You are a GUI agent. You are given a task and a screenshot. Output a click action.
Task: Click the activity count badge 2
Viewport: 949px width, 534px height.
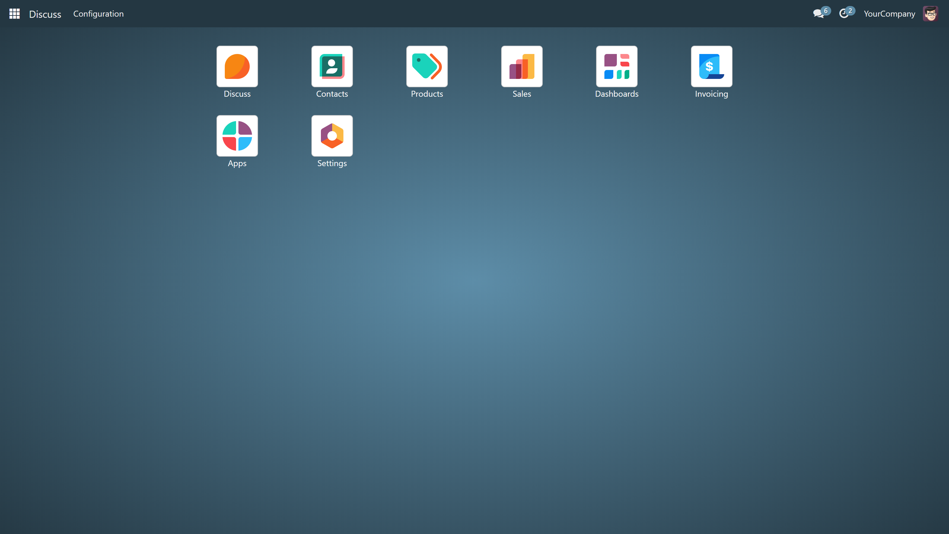(850, 11)
